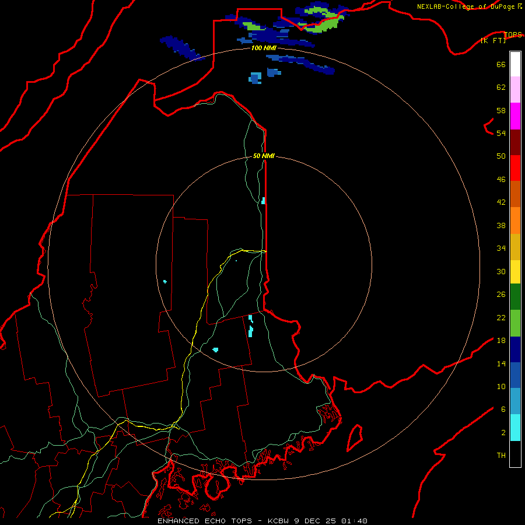Select the "TOPS" legend heading
This screenshot has height=525, width=525.
click(513, 34)
